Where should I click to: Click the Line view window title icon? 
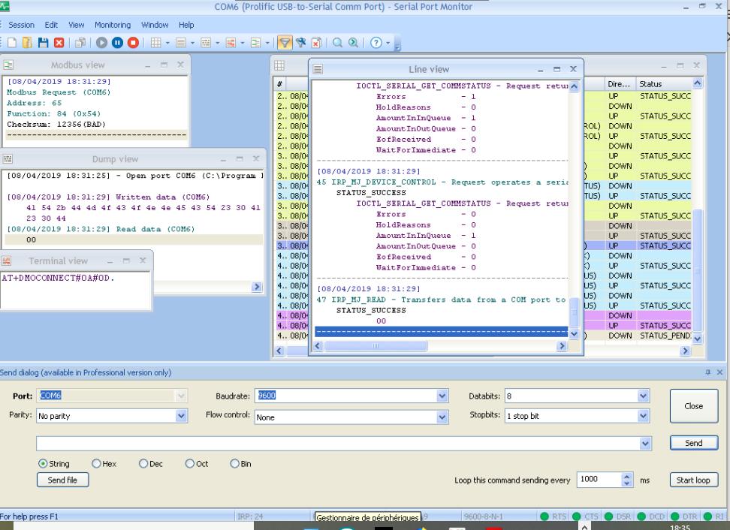[318, 69]
